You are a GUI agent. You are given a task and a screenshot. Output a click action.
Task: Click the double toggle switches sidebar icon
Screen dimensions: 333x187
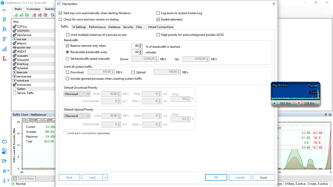4,151
